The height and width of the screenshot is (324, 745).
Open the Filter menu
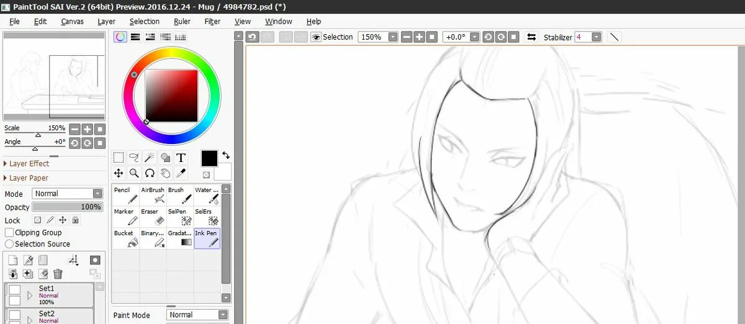(x=212, y=21)
